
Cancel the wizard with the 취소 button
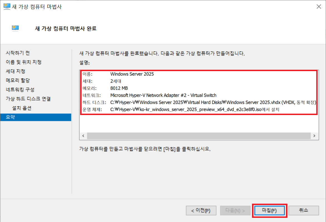click(303, 210)
